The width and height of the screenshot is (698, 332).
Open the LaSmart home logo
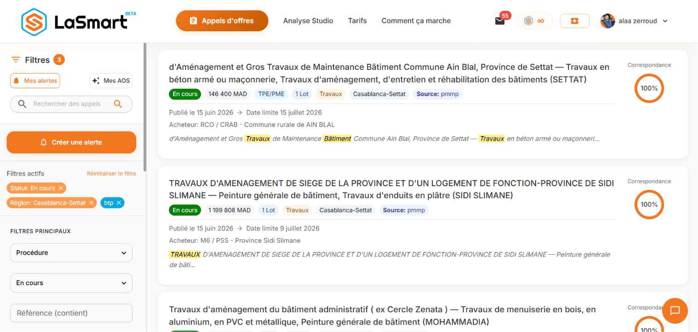tap(78, 21)
